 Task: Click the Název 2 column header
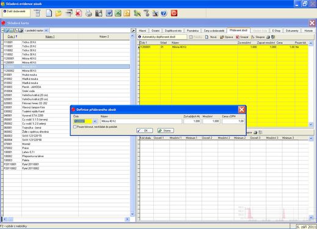pos(104,37)
